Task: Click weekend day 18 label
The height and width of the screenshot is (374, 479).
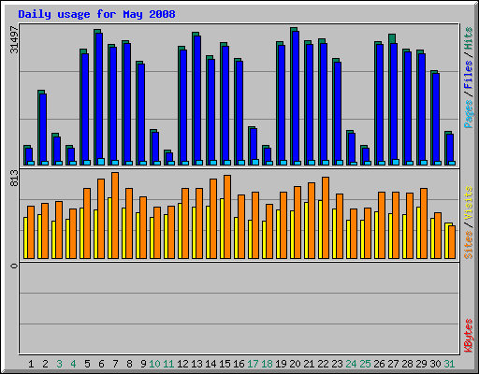Action: [x=267, y=364]
